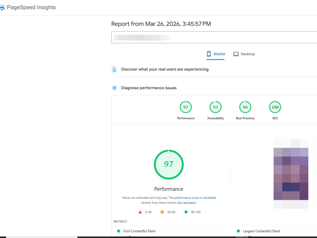The image size is (317, 238).
Task: Click the report date heading text
Action: (x=161, y=24)
